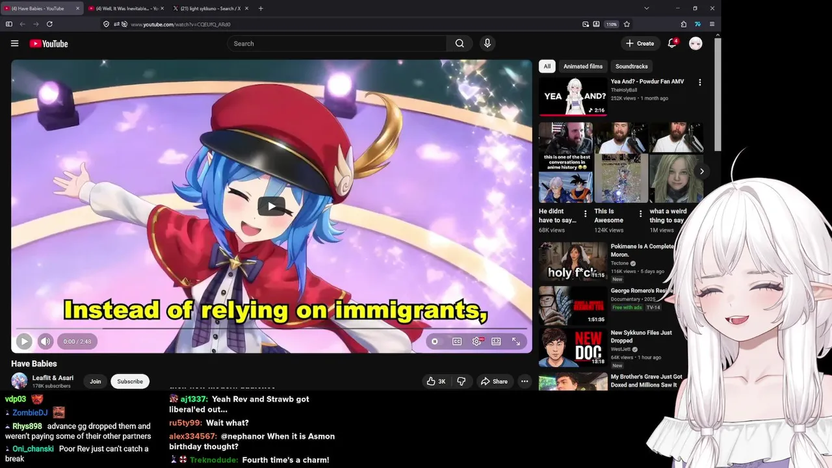Click the page scrollbar thumb
This screenshot has width=832, height=468.
(x=718, y=94)
